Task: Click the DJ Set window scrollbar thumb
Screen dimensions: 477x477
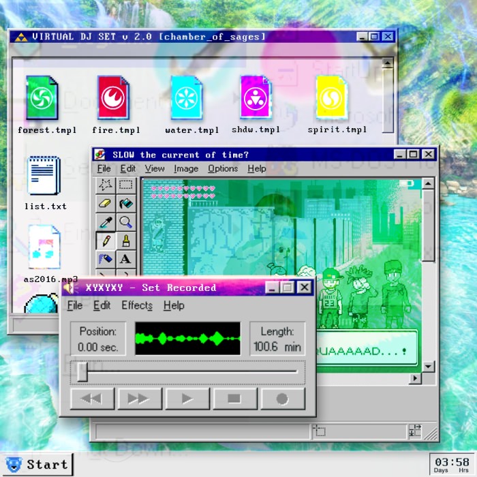Action: (388, 101)
